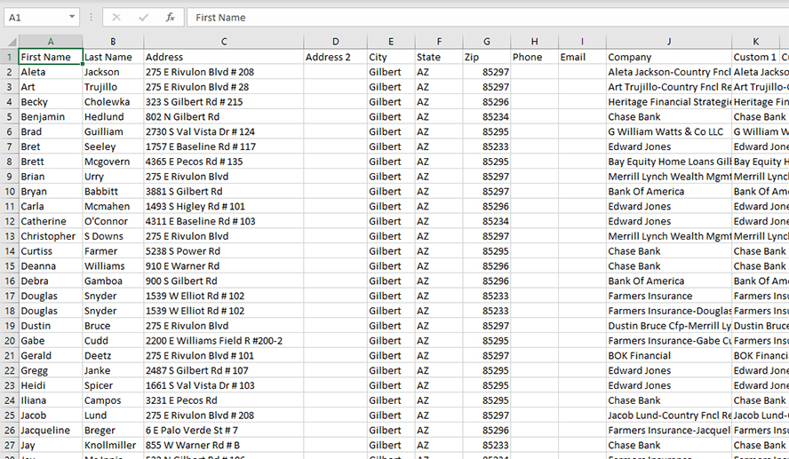Select row 1 header
The image size is (789, 459).
[x=10, y=57]
